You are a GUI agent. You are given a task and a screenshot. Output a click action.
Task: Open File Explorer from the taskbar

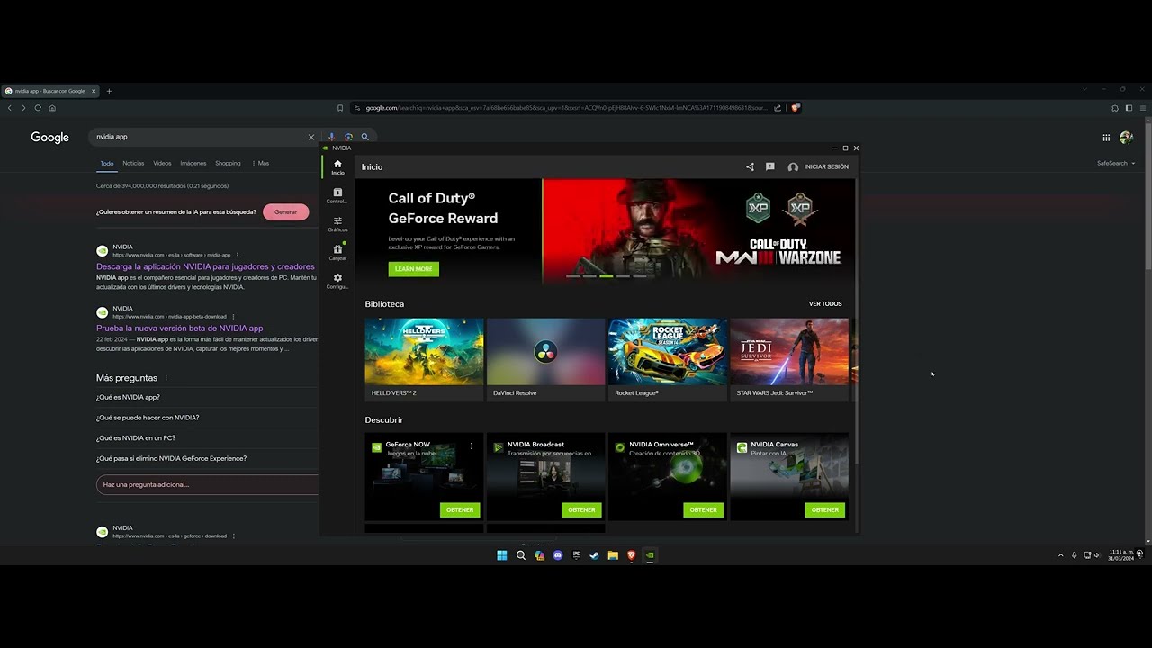pyautogui.click(x=613, y=555)
